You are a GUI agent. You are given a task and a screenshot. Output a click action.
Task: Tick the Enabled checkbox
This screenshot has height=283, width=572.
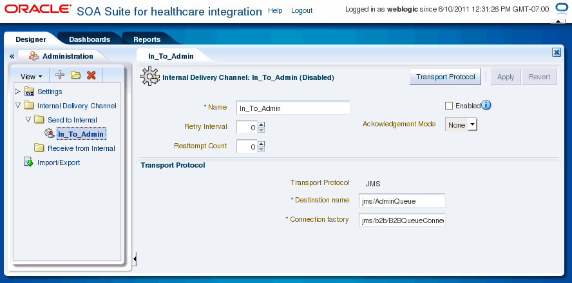click(x=449, y=106)
